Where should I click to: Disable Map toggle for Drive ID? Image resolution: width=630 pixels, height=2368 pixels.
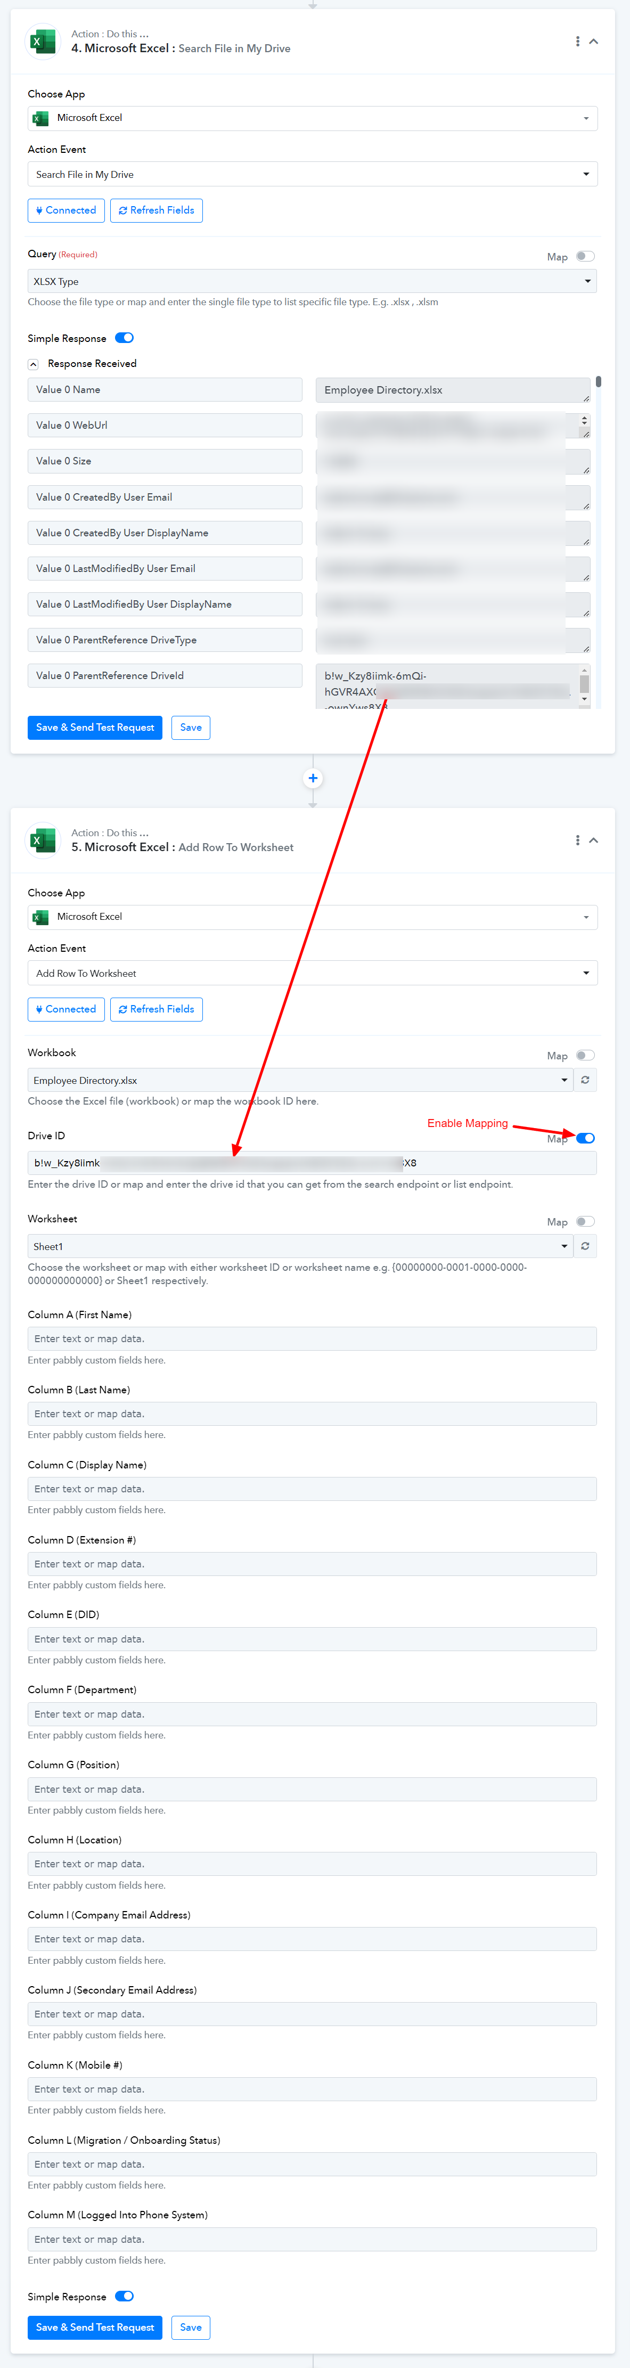(585, 1138)
